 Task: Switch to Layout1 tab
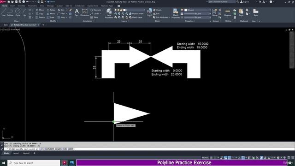[x=16, y=153]
